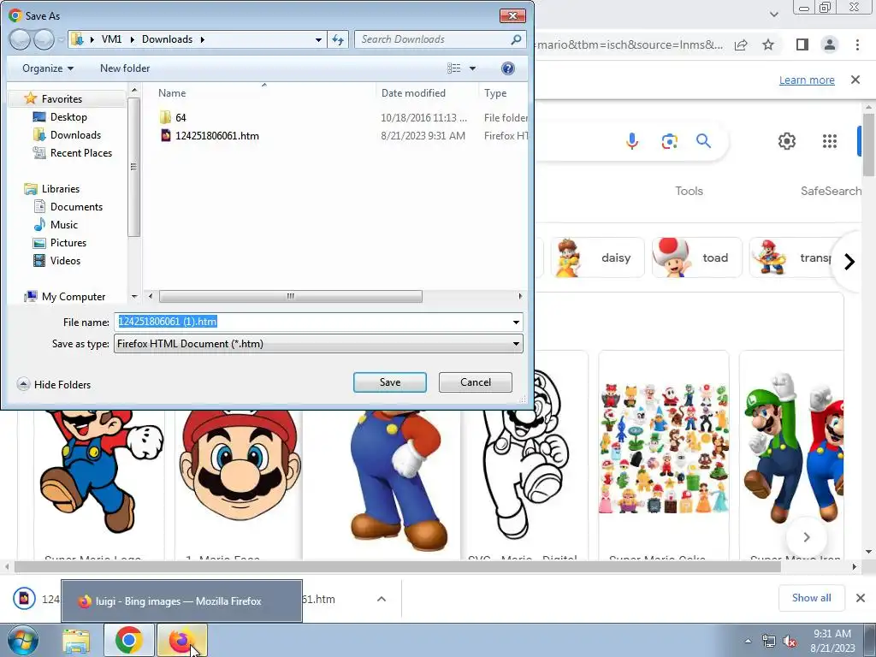Open Google quick settings gear

(787, 141)
